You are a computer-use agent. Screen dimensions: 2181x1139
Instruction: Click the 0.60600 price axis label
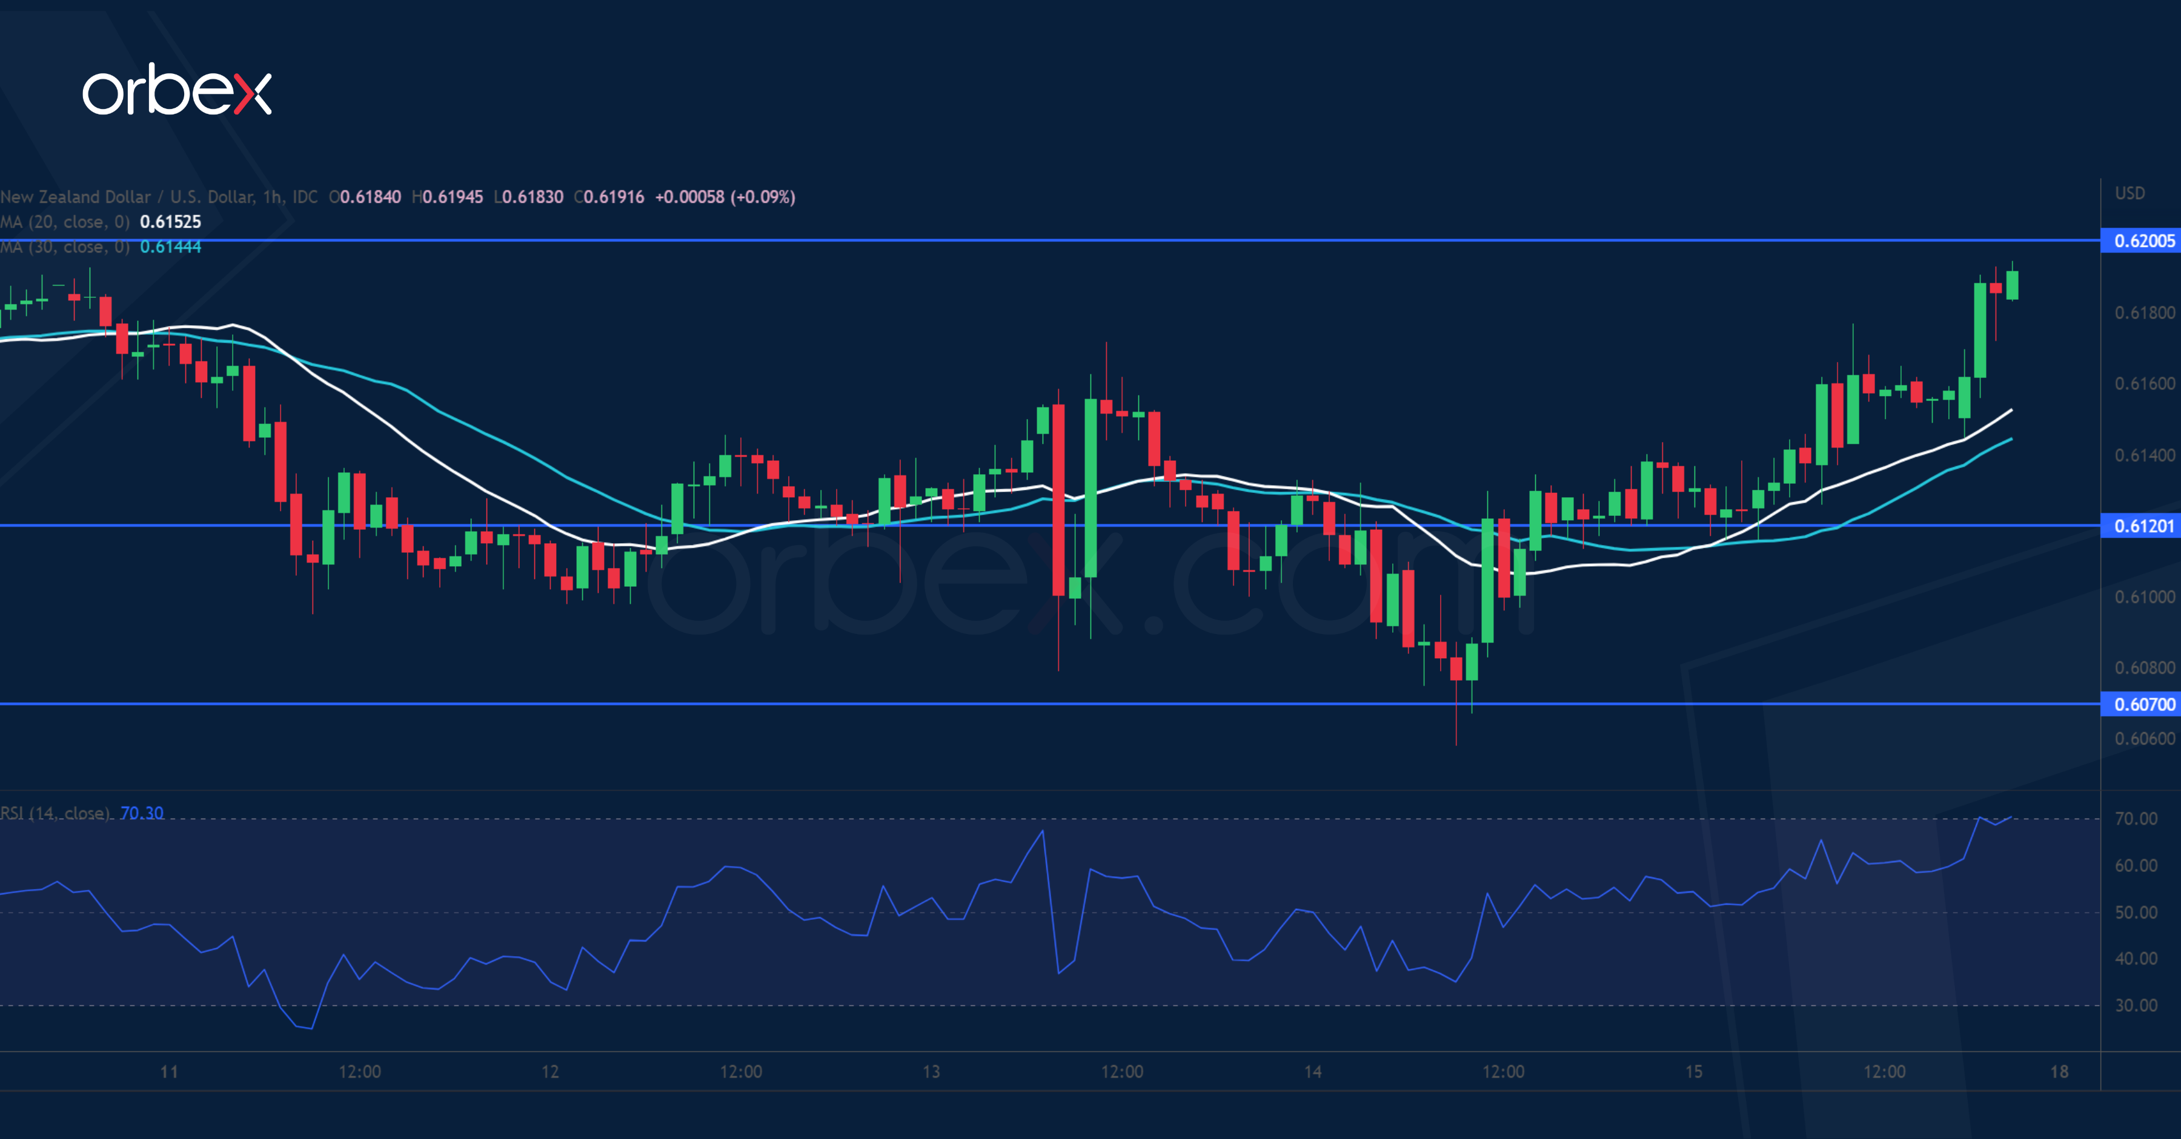click(2144, 739)
